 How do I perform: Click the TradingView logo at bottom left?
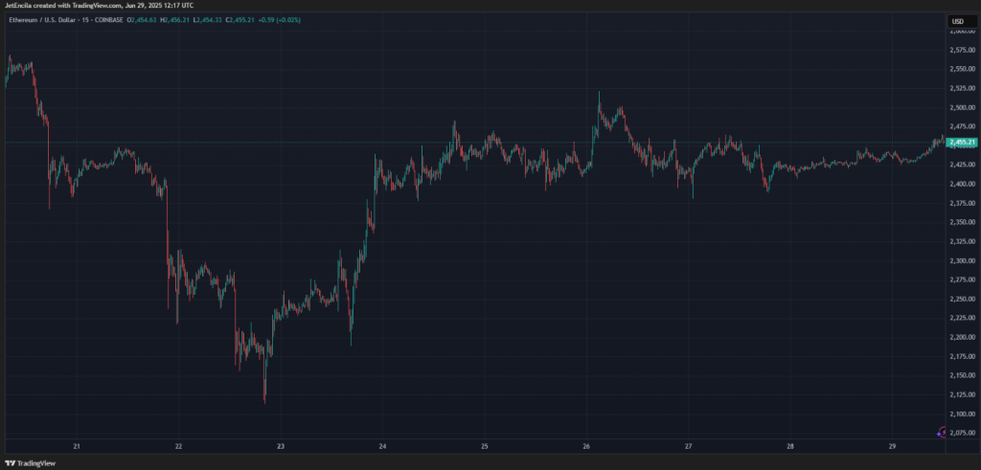click(29, 461)
